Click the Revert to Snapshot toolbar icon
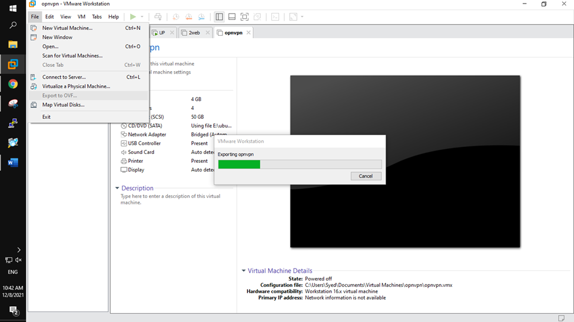Viewport: 574px width, 322px height. (x=189, y=17)
